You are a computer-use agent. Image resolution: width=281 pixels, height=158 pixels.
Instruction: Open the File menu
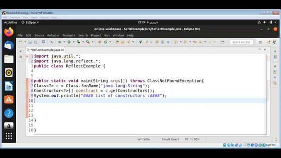click(20, 35)
